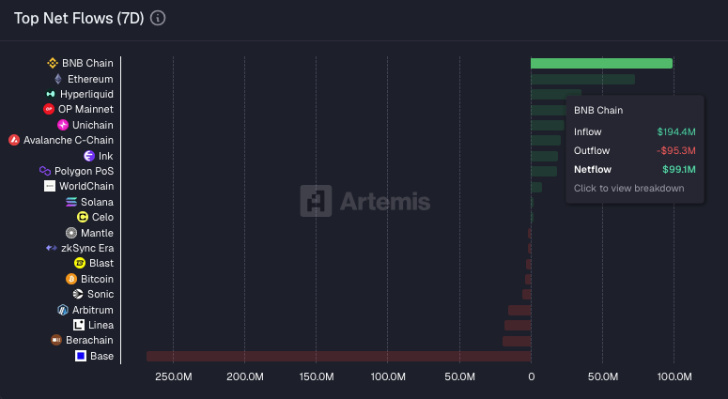This screenshot has height=399, width=728.
Task: Click the BNB Chain logo icon
Action: click(53, 63)
